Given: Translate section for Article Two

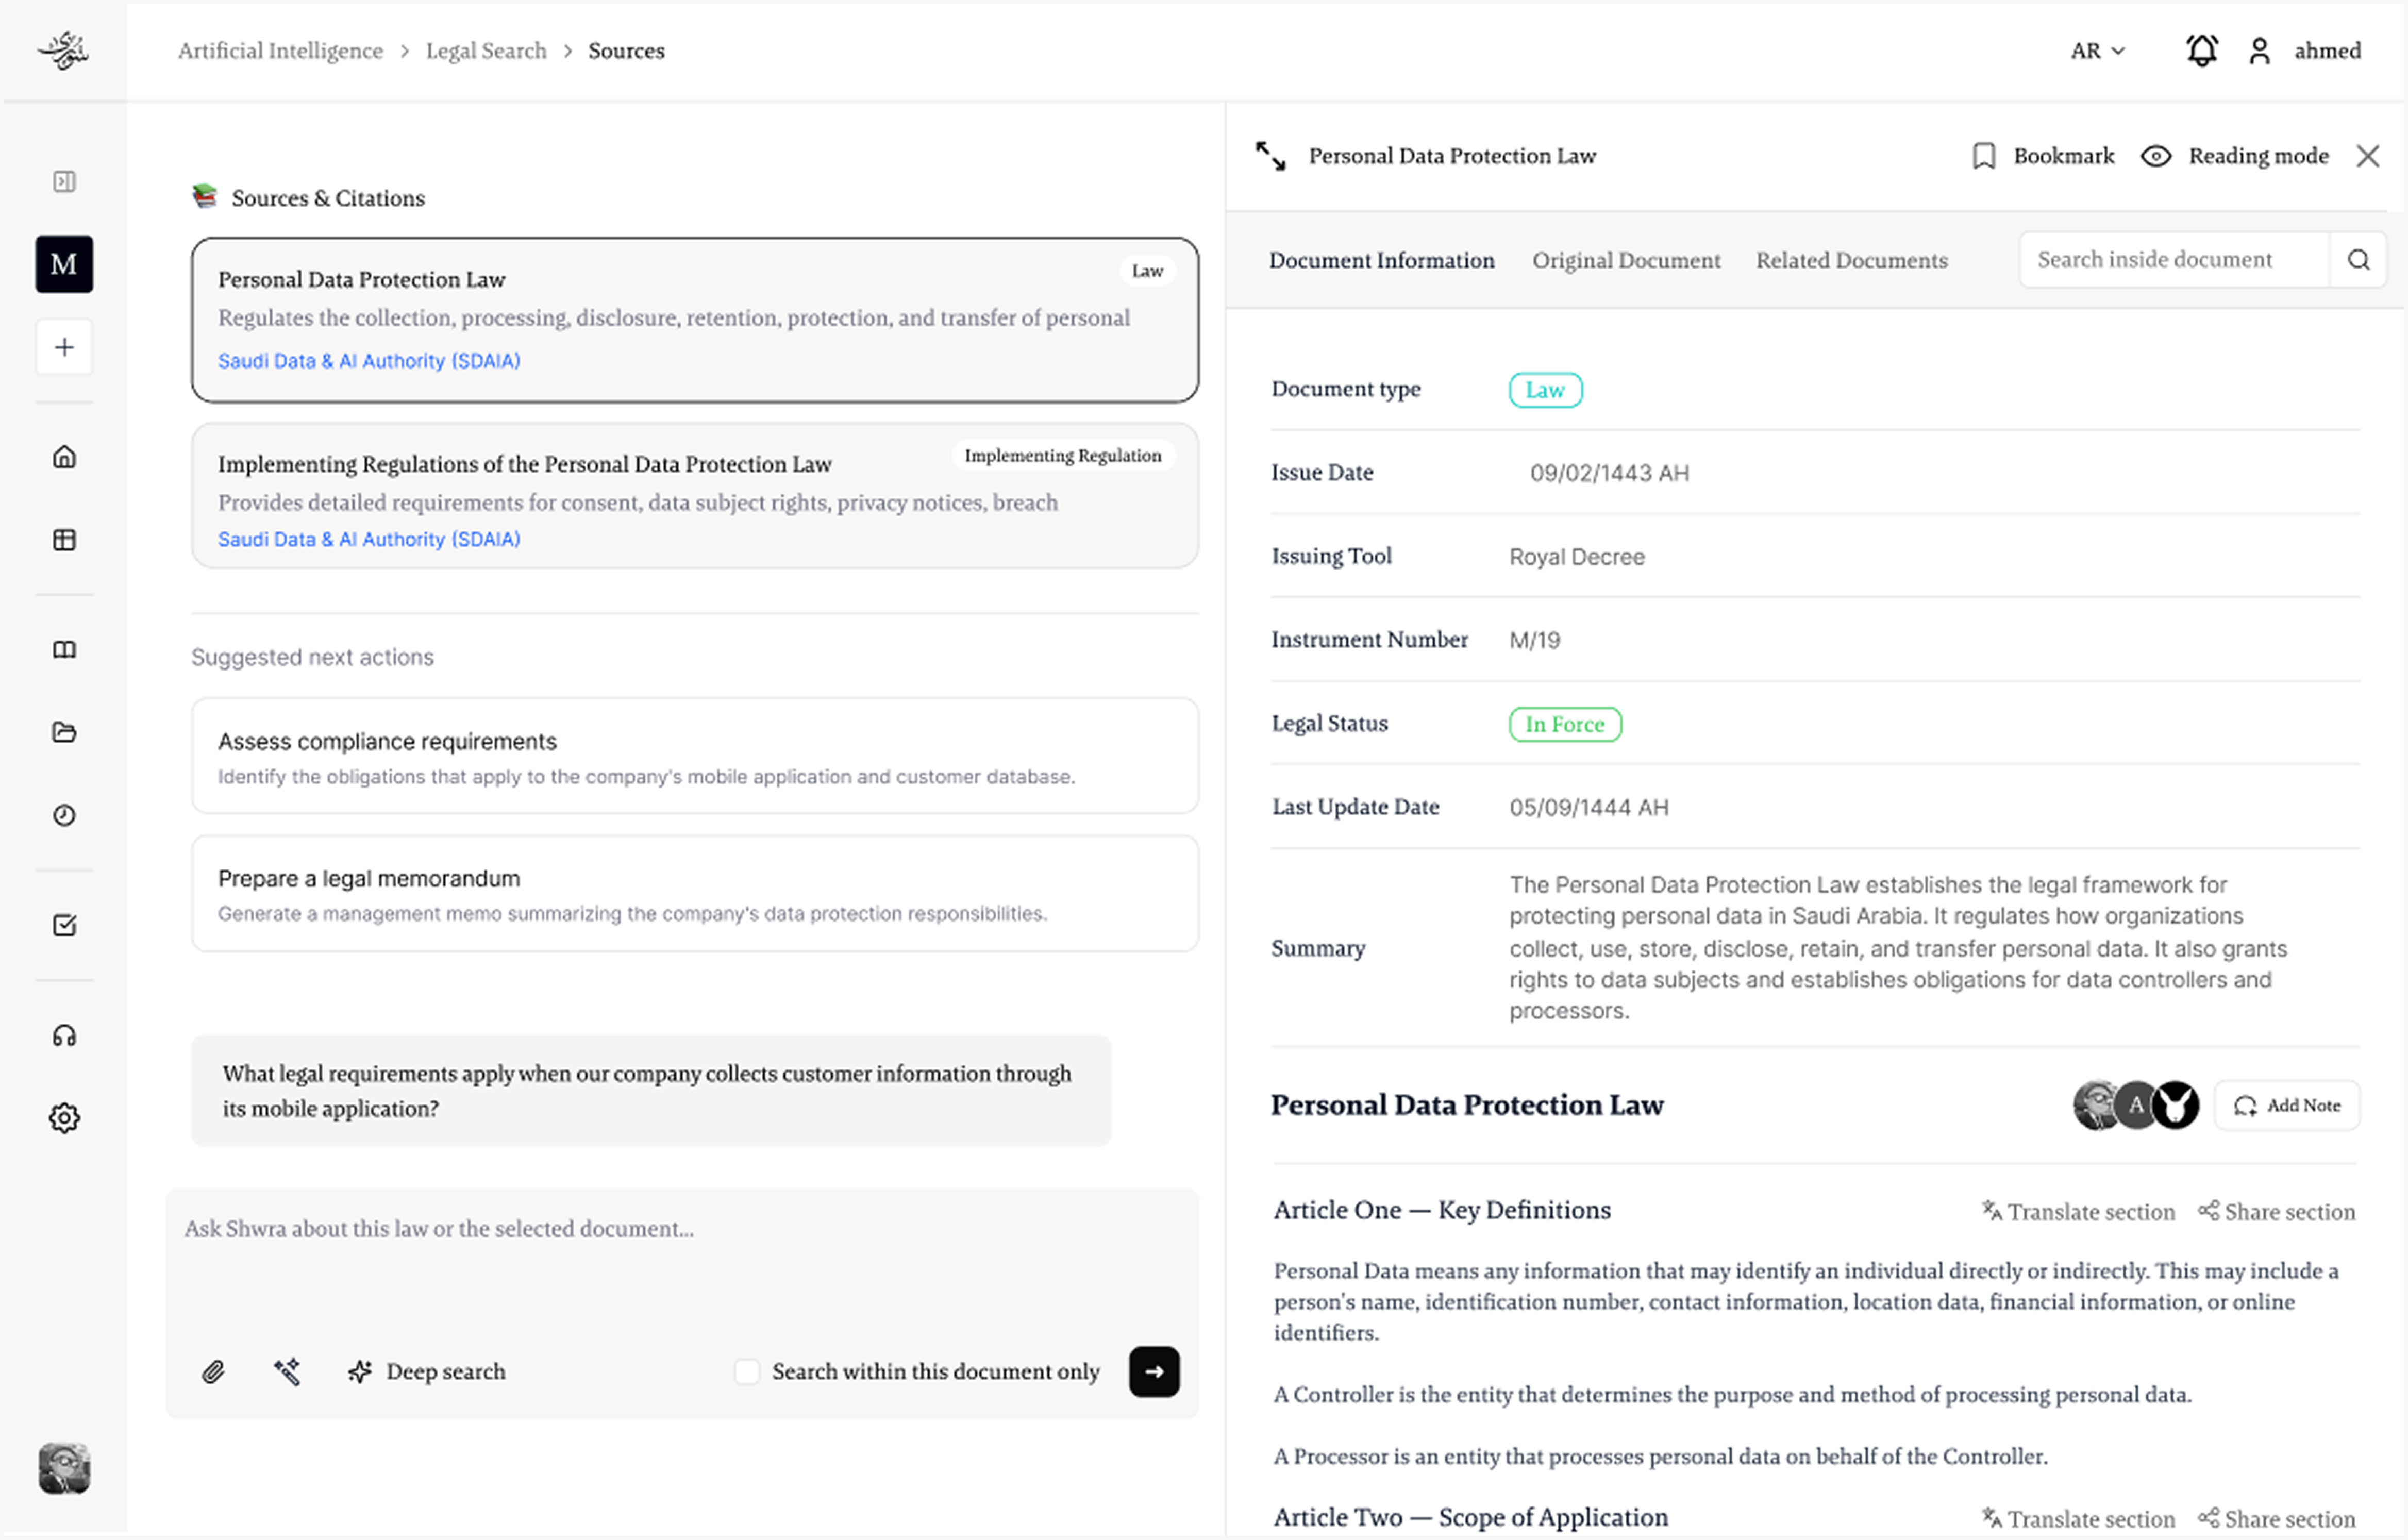Looking at the screenshot, I should click(x=2078, y=1519).
